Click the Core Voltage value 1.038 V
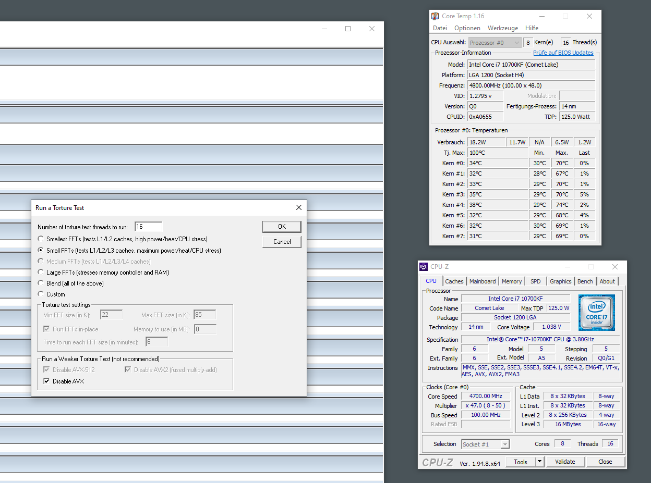The height and width of the screenshot is (483, 651). click(x=552, y=327)
